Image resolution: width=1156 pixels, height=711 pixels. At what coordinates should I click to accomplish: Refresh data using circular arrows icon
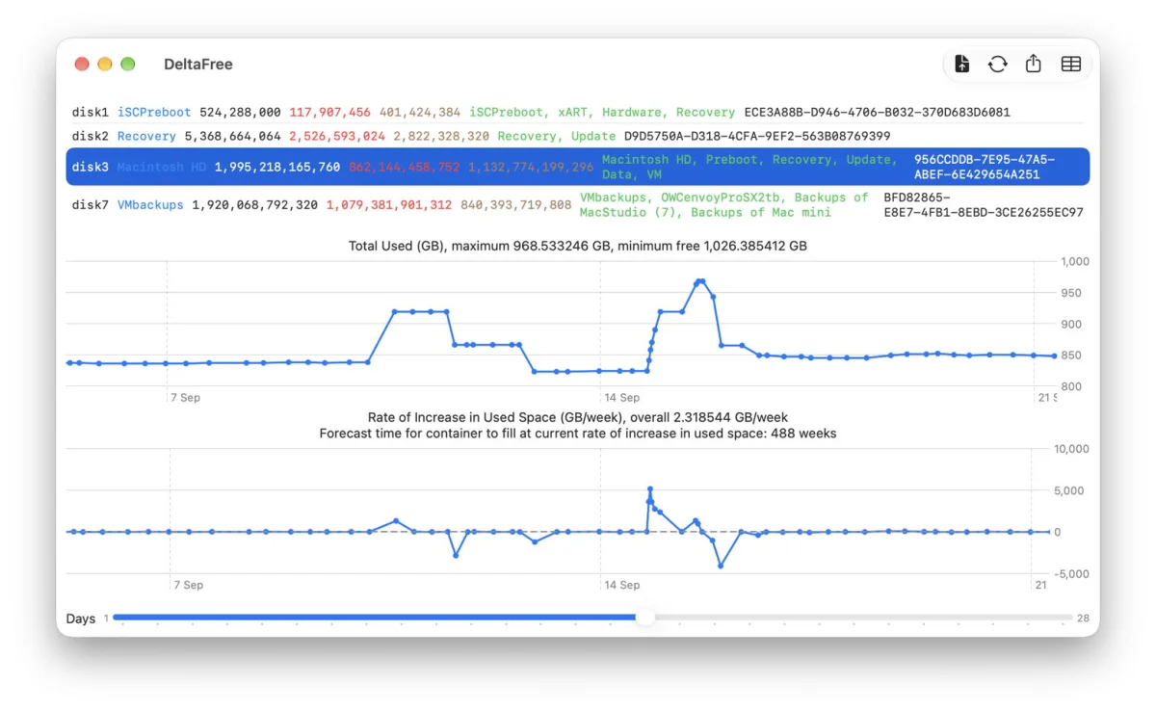pos(997,64)
